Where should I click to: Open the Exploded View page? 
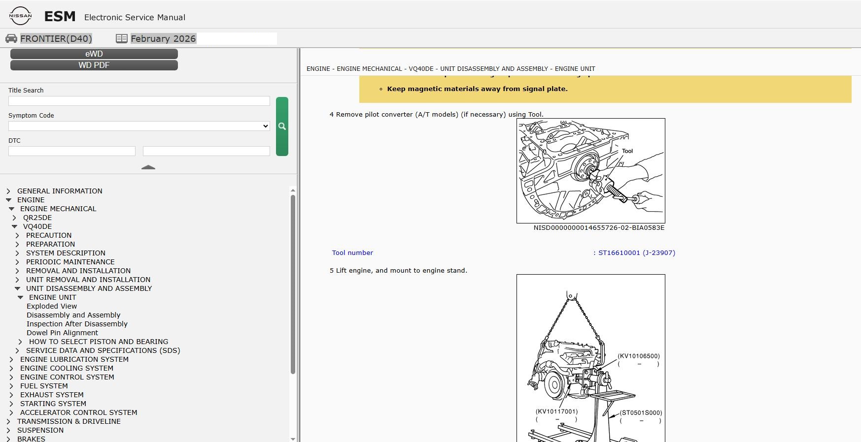click(x=52, y=306)
